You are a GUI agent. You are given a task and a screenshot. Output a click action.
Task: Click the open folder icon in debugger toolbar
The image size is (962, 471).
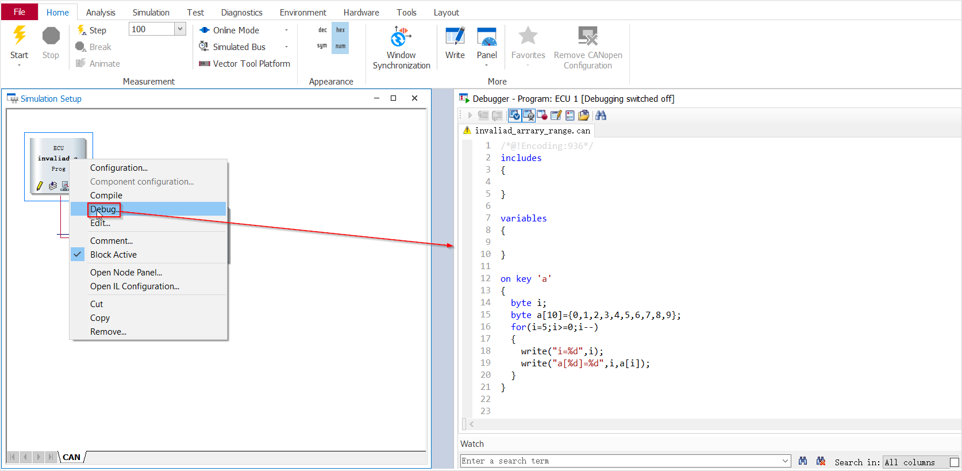point(584,116)
